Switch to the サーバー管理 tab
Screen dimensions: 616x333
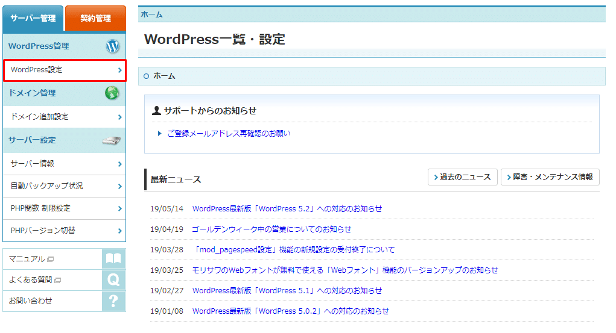coord(33,19)
